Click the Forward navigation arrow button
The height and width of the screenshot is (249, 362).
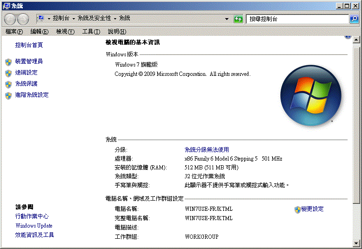click(23, 19)
